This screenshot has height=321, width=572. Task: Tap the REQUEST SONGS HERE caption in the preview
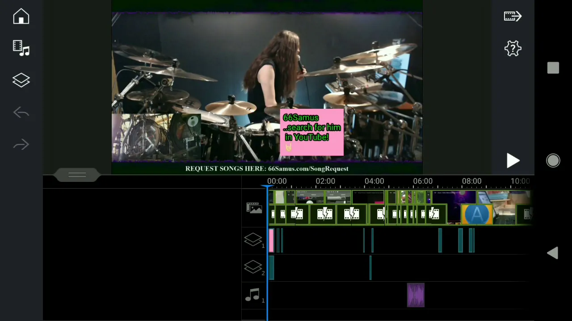click(x=267, y=169)
